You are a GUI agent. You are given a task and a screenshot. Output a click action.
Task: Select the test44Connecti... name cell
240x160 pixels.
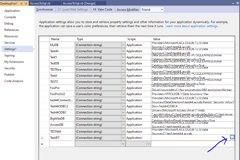click(62, 100)
